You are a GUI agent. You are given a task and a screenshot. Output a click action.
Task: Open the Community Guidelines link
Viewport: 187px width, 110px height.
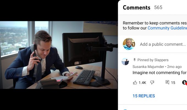tap(167, 28)
